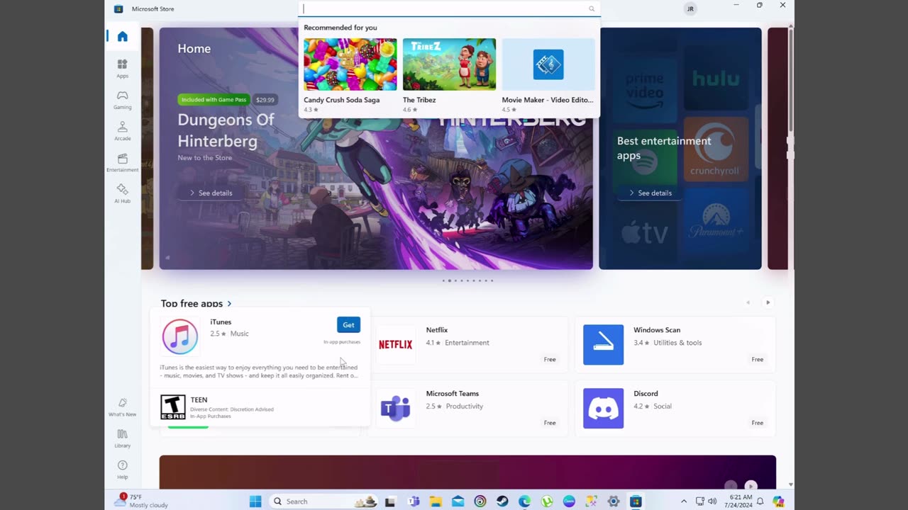The image size is (908, 510).
Task: Click the Discord app icon
Action: tap(603, 409)
